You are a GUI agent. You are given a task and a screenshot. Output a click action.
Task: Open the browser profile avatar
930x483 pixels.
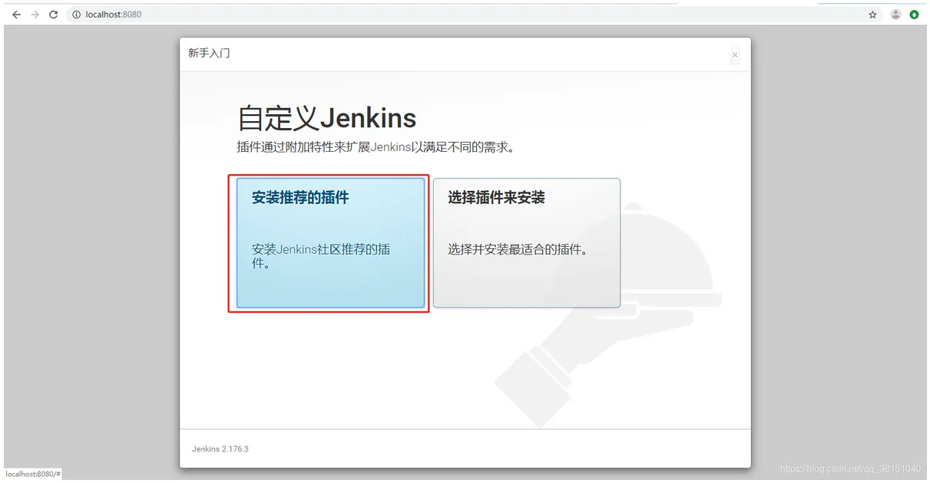[x=895, y=15]
